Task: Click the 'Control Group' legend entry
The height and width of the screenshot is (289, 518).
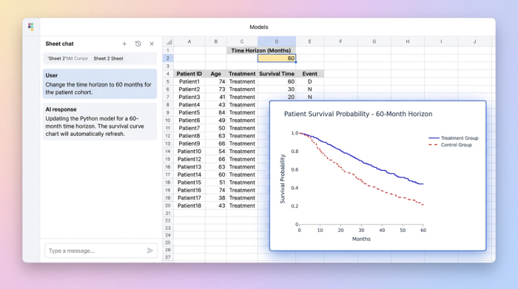Action: click(450, 145)
